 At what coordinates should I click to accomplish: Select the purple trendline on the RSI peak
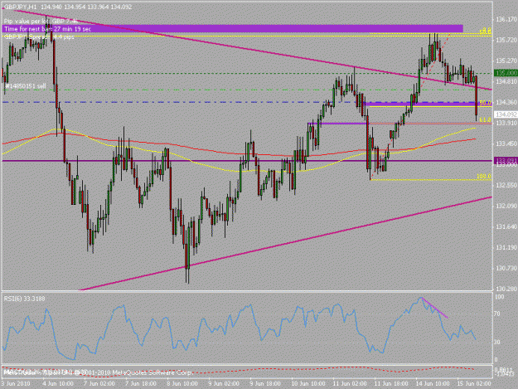point(435,308)
